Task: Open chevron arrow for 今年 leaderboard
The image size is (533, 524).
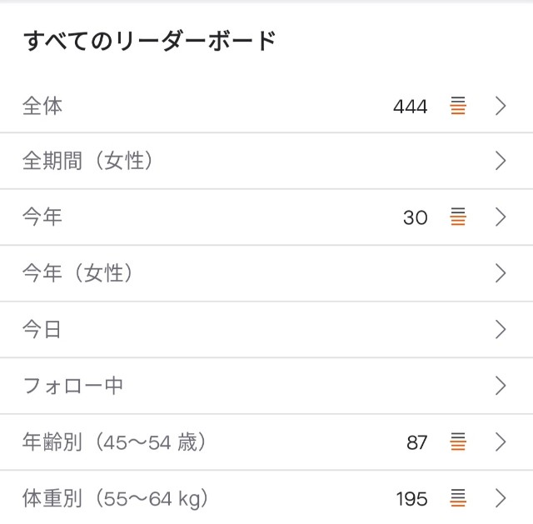Action: [x=501, y=217]
